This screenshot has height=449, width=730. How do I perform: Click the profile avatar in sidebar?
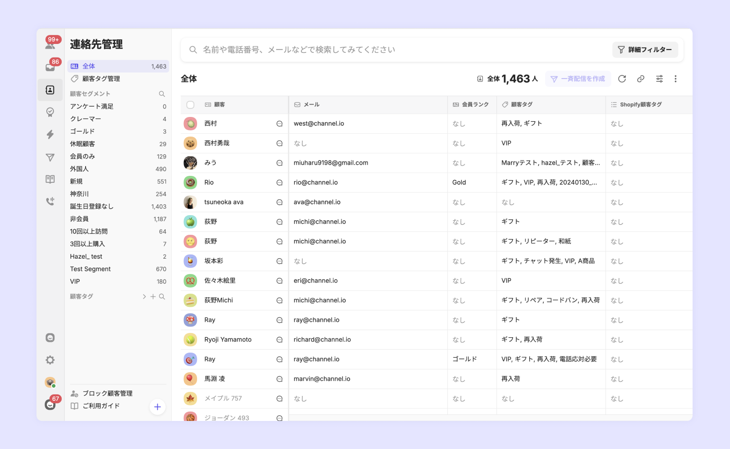[50, 382]
